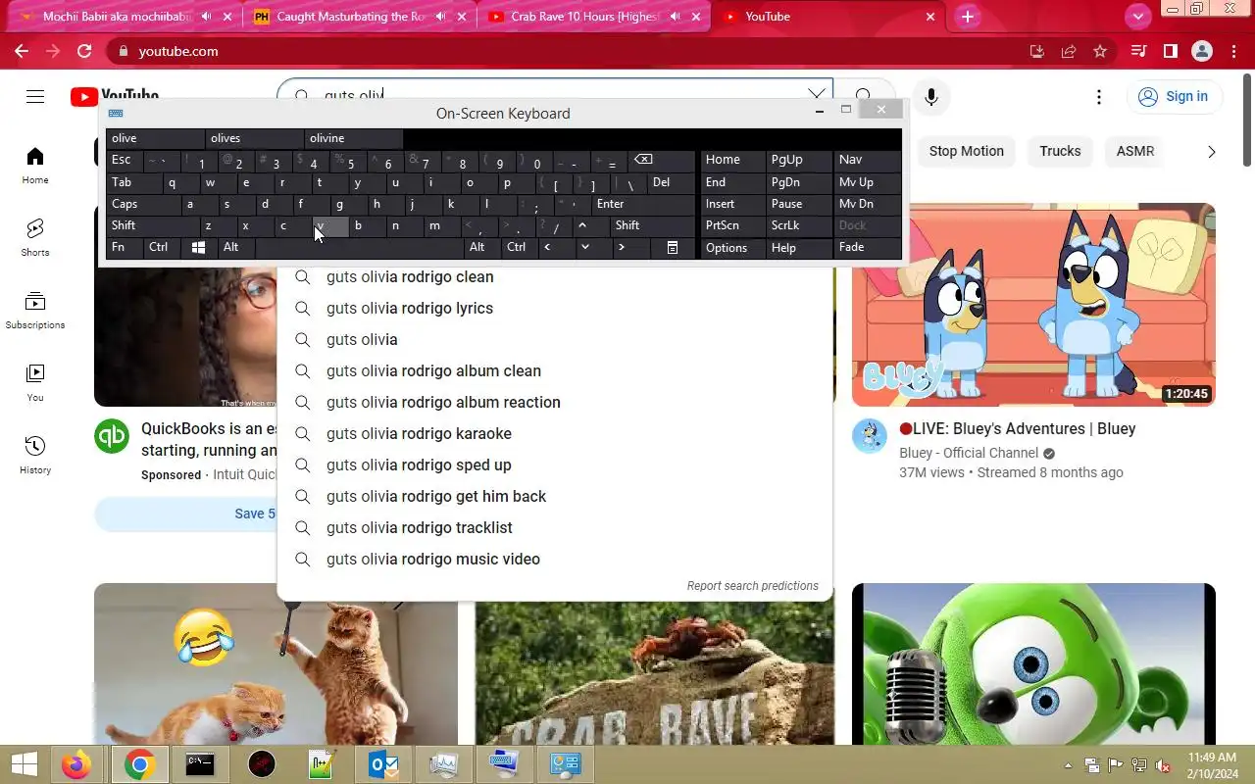Screen dimensions: 1255x784
Task: Open History from the sidebar
Action: click(x=35, y=455)
